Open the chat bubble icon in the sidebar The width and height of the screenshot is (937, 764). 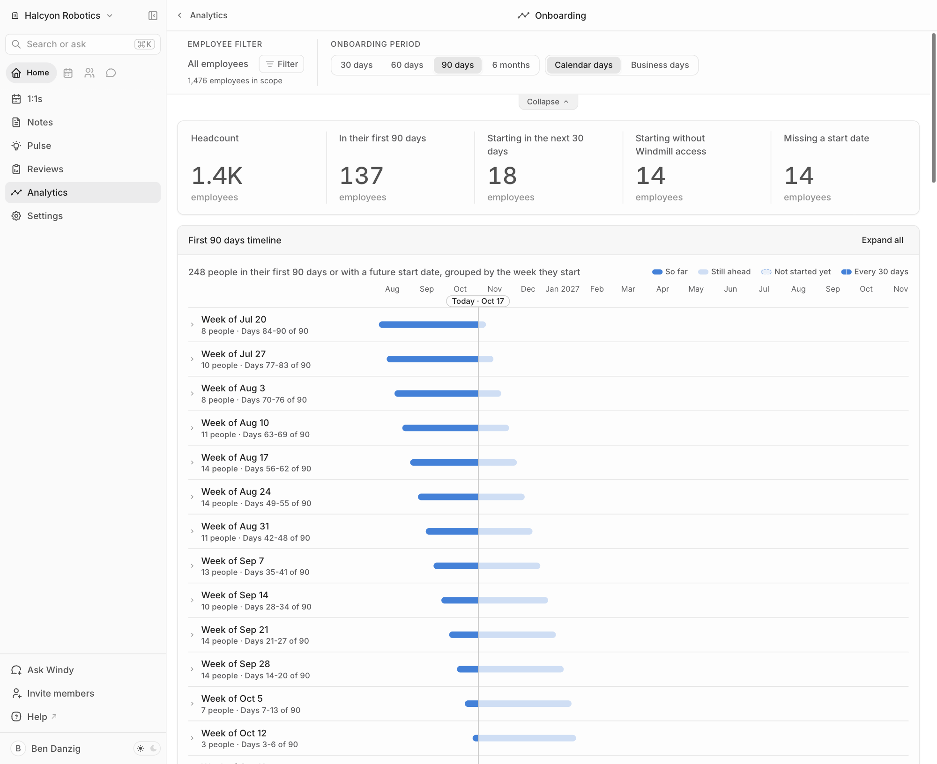111,73
